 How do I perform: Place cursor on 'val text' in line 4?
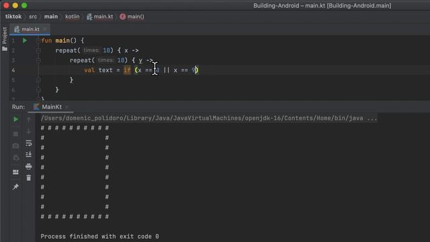click(99, 70)
